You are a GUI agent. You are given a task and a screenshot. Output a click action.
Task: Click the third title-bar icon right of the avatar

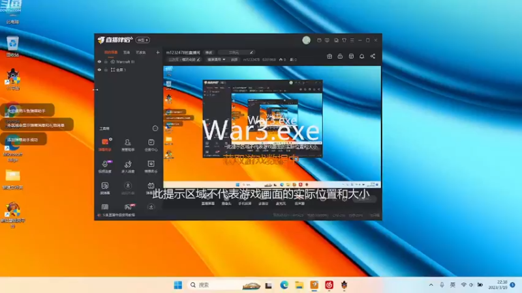pyautogui.click(x=336, y=40)
